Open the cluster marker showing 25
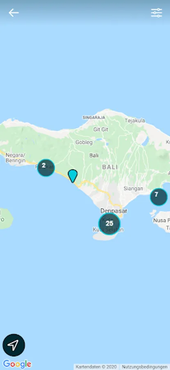Viewport: 170px width, 370px height. coord(109,224)
